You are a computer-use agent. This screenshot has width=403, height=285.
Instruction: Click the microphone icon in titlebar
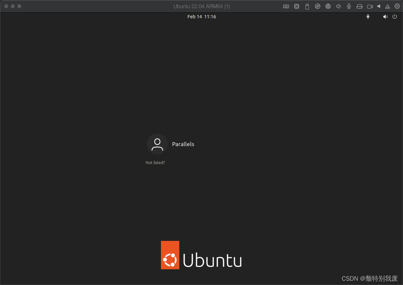tap(349, 6)
